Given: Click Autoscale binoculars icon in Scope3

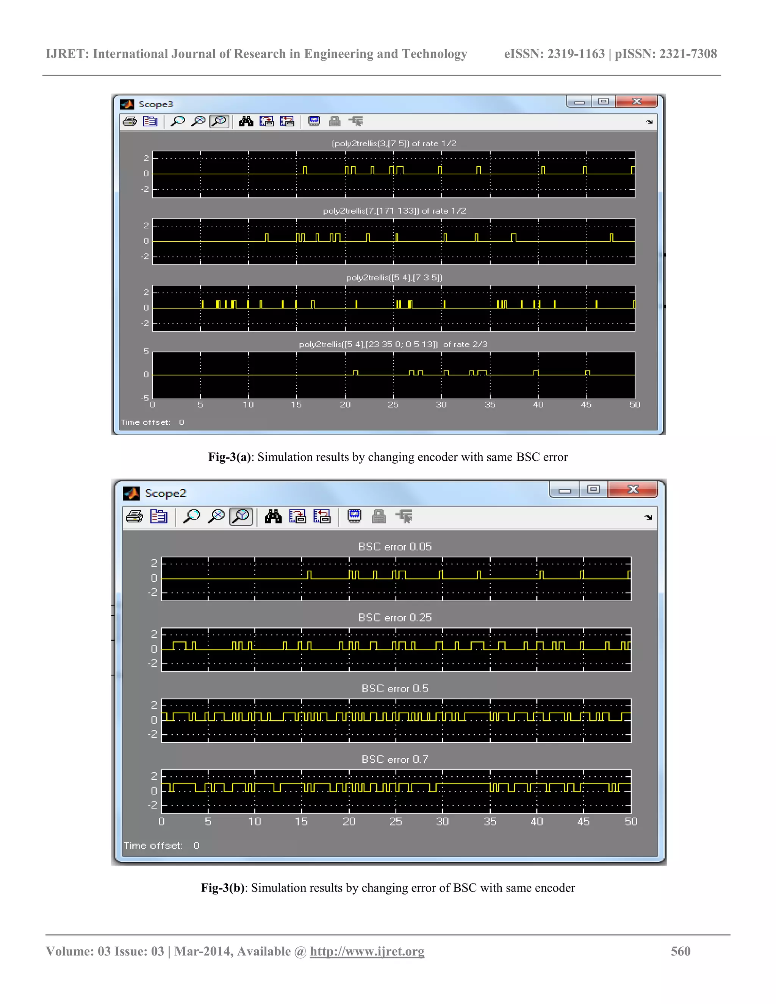Looking at the screenshot, I should point(246,121).
